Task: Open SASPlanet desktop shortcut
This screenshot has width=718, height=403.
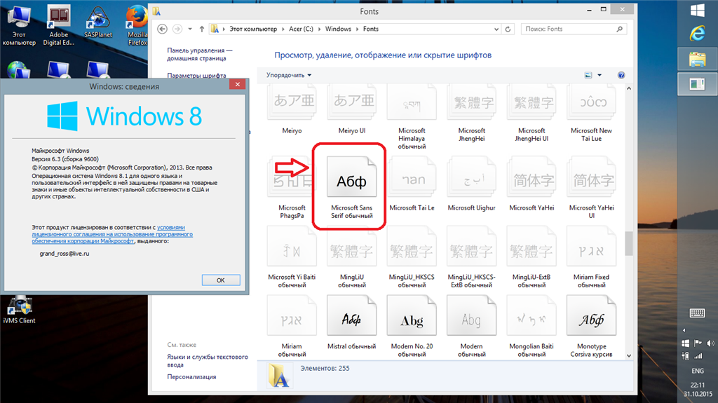Action: point(98,22)
